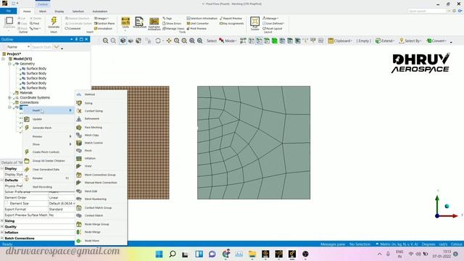Switch to the Home ribbon tab
This screenshot has width=464, height=261.
[x=27, y=12]
